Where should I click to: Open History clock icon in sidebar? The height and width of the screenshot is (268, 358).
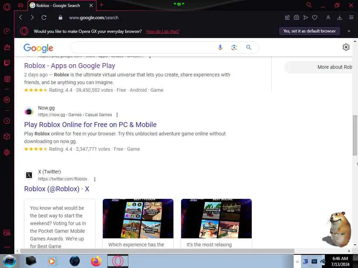point(7,121)
